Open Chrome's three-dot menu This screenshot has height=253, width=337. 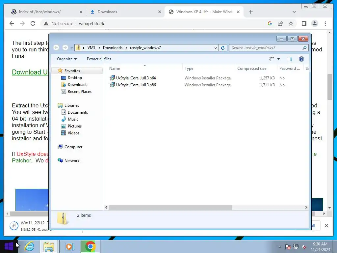point(325,23)
